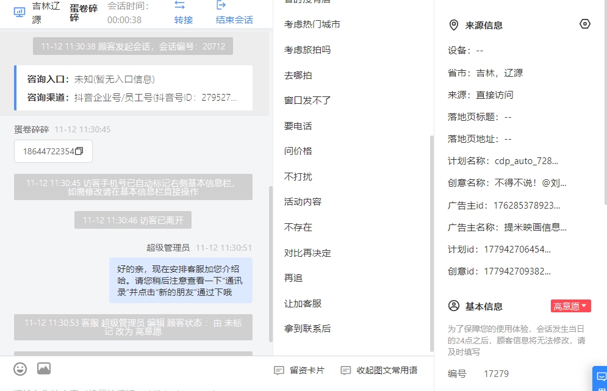The image size is (607, 391).
Task: Click the 蛋卷碎碎 sender name above phone bubble
Action: coord(32,129)
